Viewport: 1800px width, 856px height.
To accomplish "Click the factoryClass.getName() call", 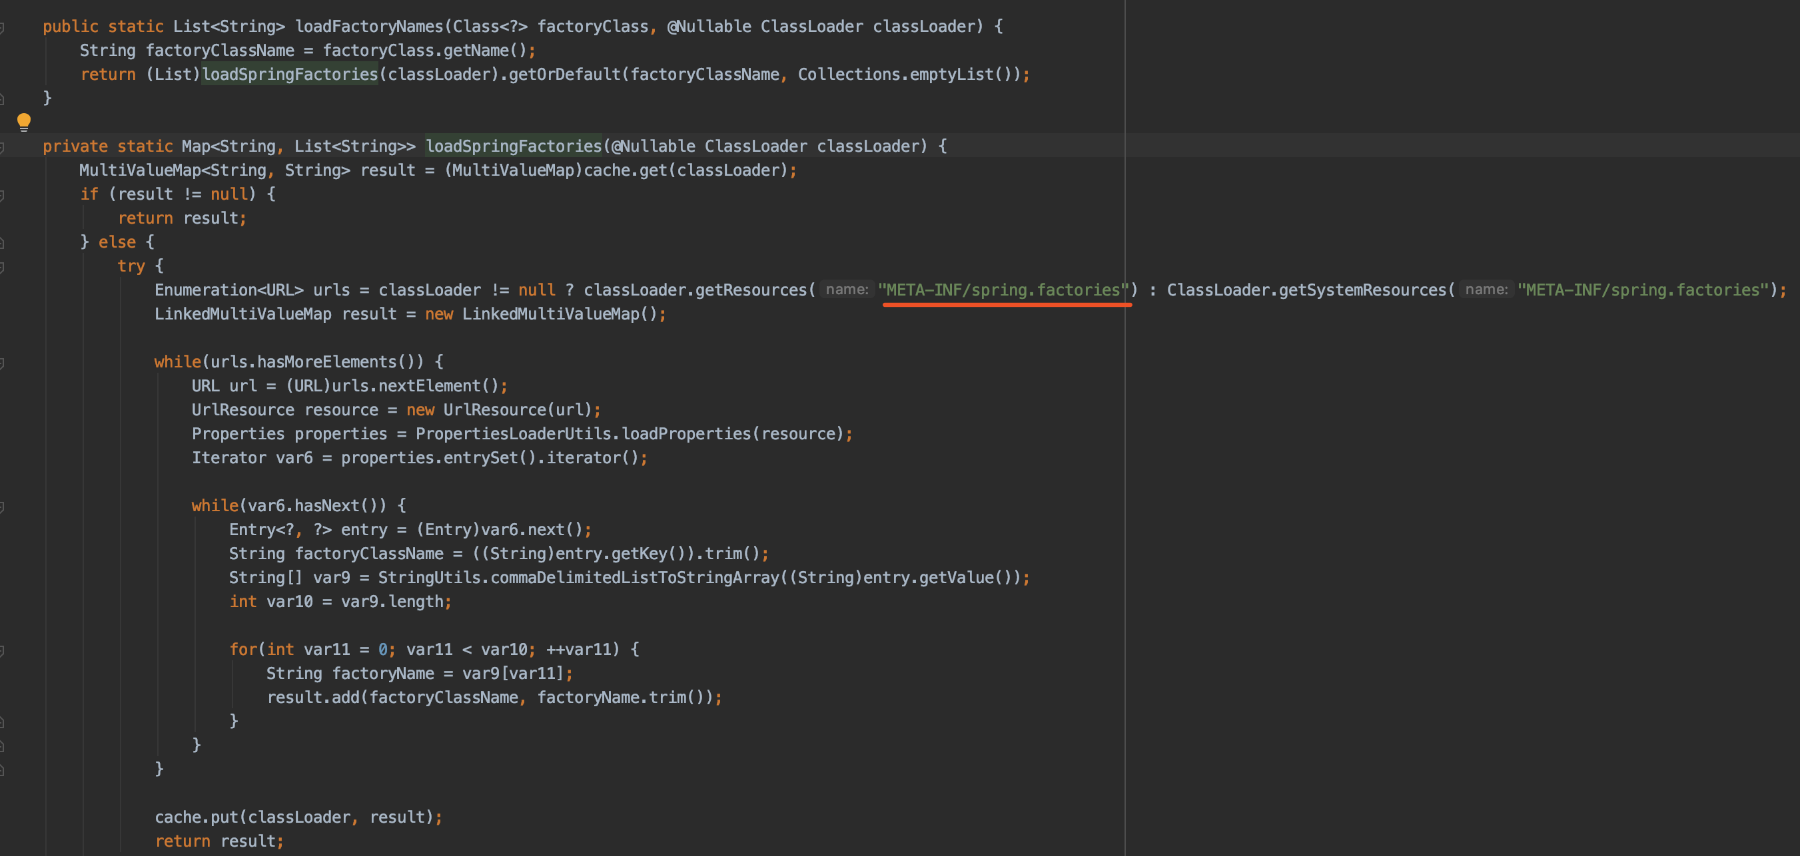I will pyautogui.click(x=424, y=51).
